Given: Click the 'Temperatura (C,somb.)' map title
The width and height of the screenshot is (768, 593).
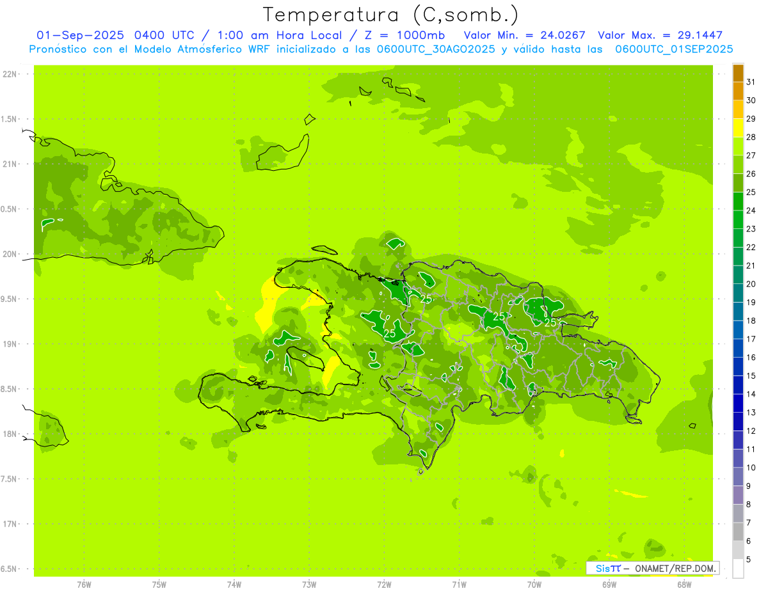Looking at the screenshot, I should (391, 15).
